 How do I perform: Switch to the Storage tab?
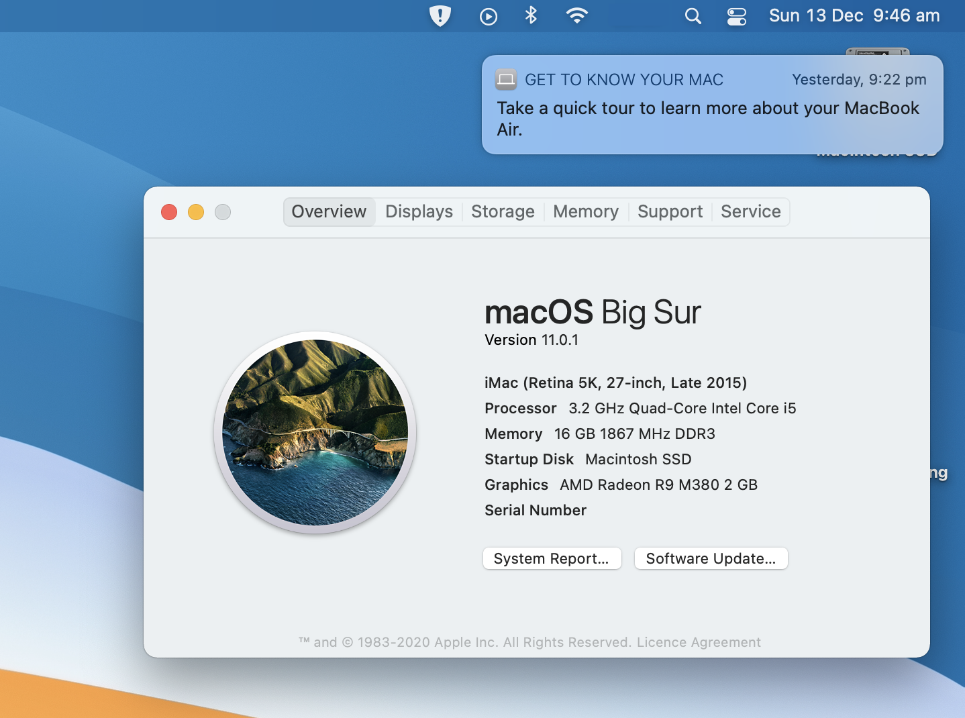[503, 212]
